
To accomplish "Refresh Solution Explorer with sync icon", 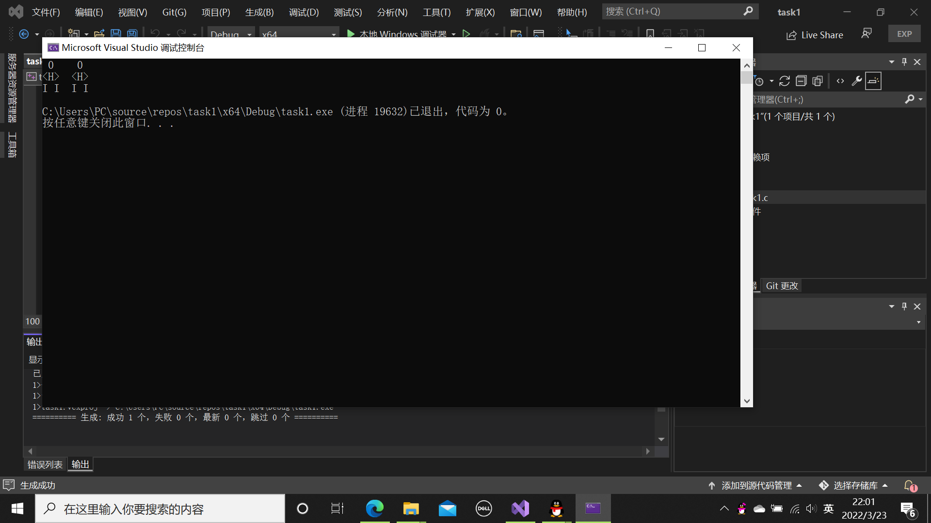I will coord(785,81).
